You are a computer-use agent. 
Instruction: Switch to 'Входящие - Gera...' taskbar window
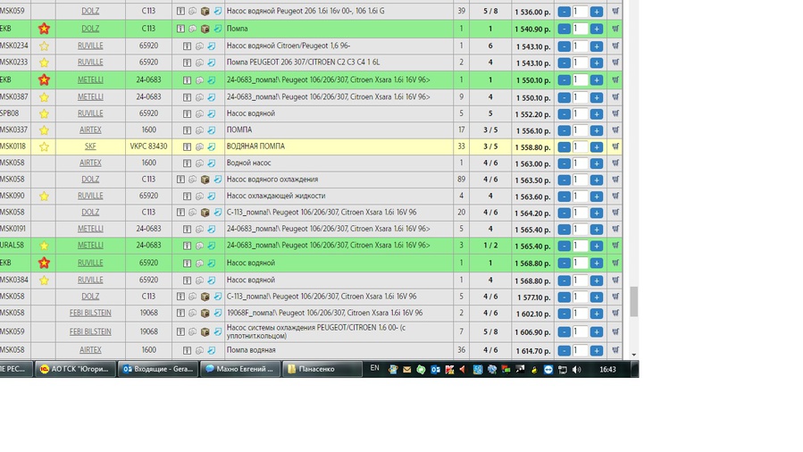point(158,369)
